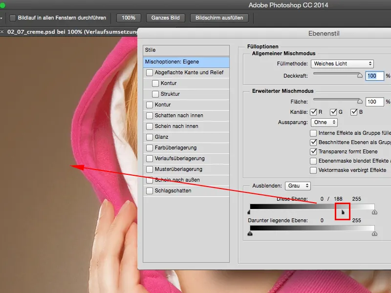Enable the Schlagschatten style

(150, 190)
